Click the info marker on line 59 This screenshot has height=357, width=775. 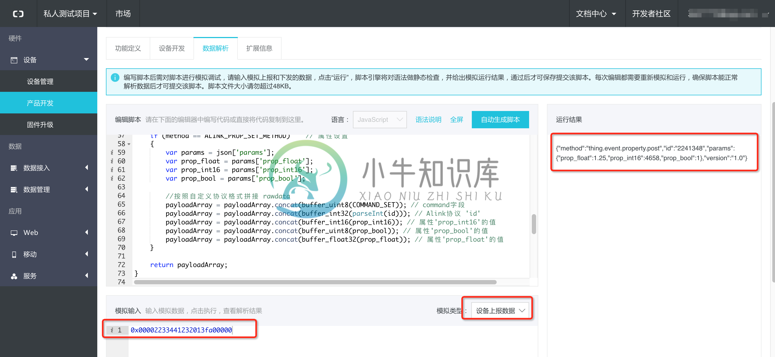pyautogui.click(x=112, y=153)
